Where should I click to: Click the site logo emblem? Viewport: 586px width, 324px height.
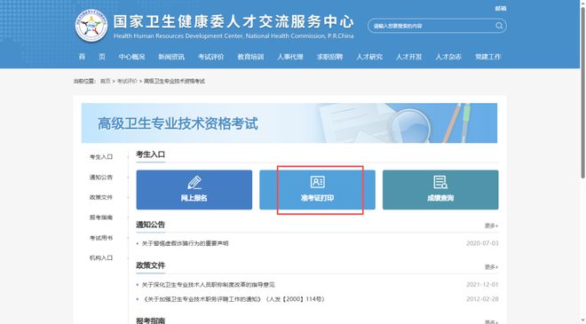tap(91, 26)
